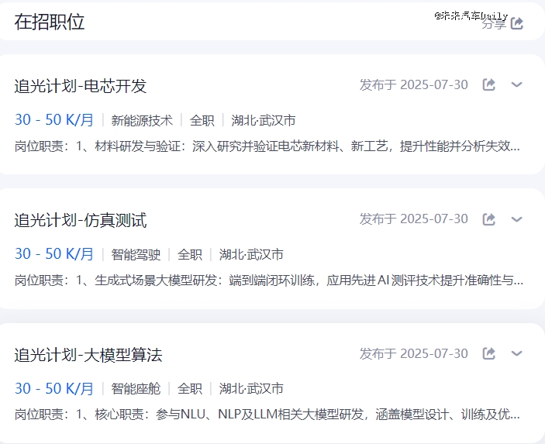The height and width of the screenshot is (444, 545).
Task: Click the 在招职位 section heading
Action: (x=50, y=22)
